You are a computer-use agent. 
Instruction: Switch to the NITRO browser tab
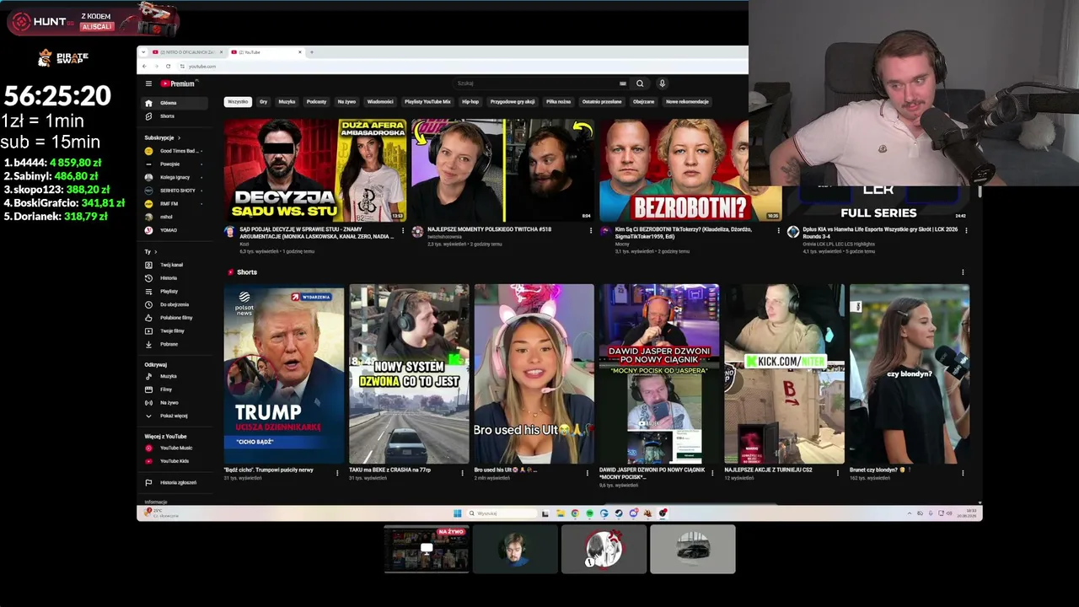point(186,52)
